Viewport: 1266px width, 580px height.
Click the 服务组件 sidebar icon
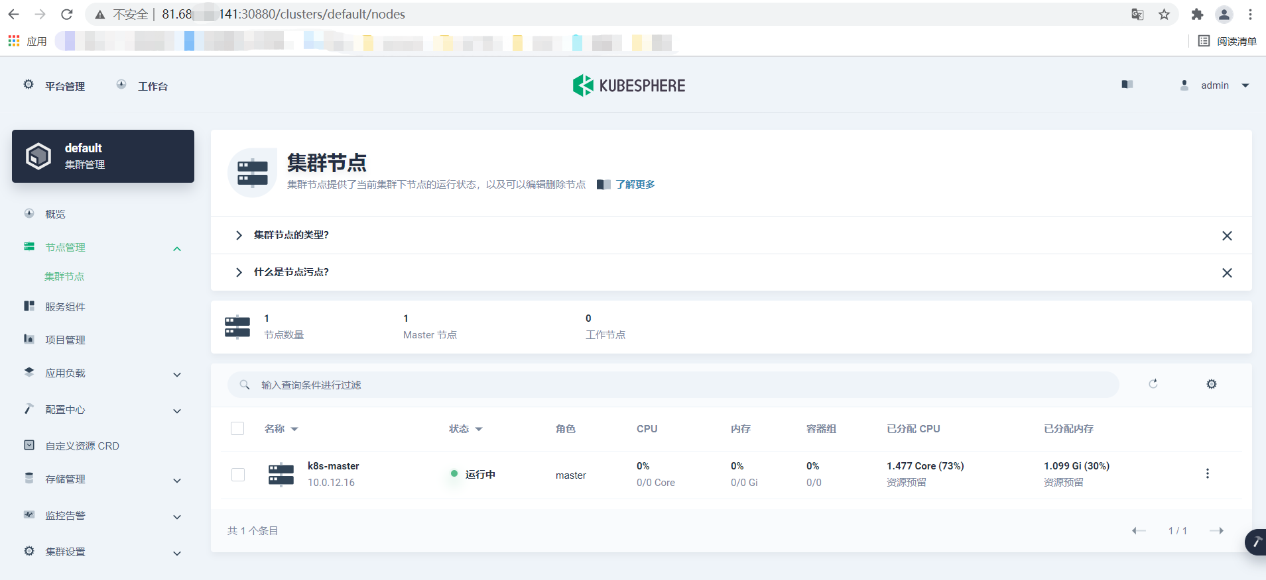(29, 306)
